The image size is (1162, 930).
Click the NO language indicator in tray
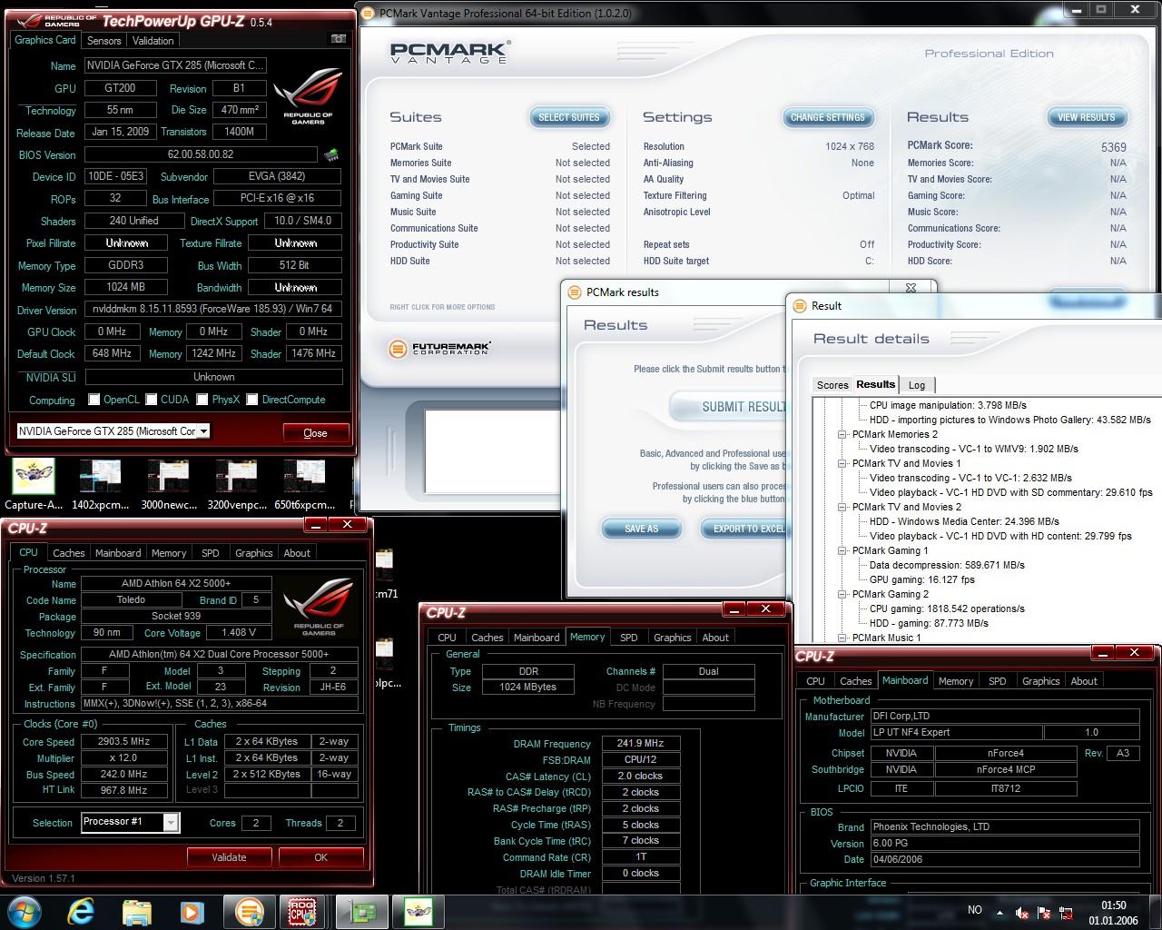coord(975,910)
